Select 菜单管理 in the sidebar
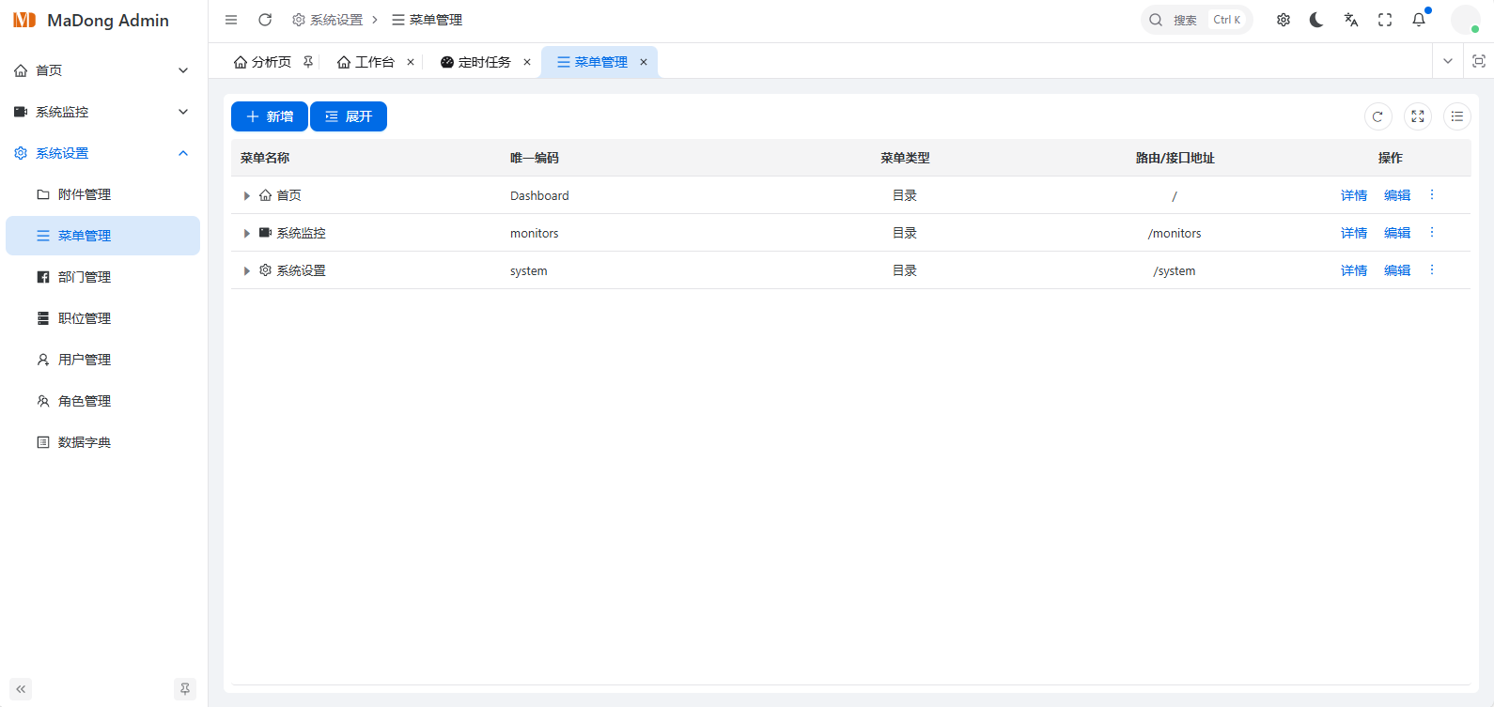Viewport: 1494px width, 707px height. (x=103, y=236)
